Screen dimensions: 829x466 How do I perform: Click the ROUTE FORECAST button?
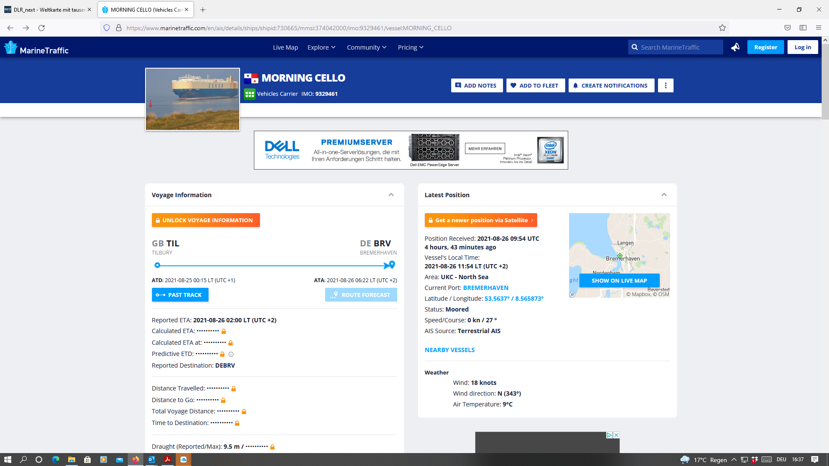click(x=361, y=295)
